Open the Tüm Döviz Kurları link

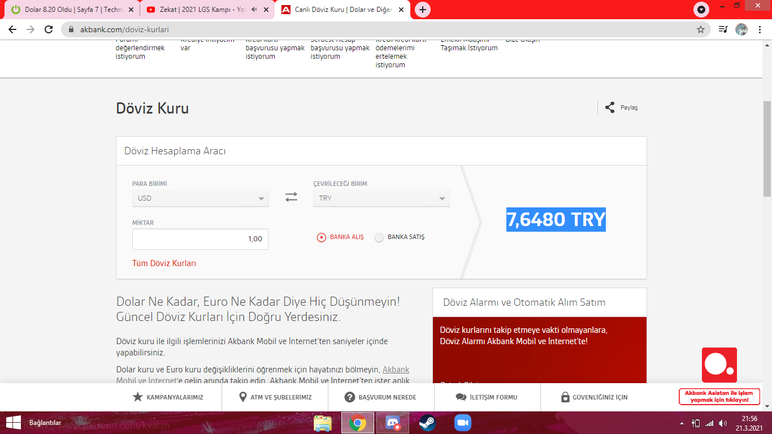pyautogui.click(x=164, y=263)
